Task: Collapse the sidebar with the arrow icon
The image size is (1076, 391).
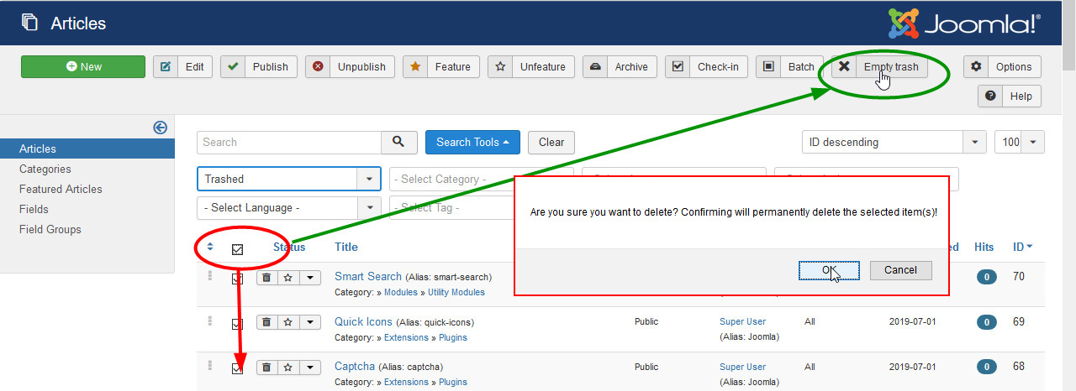Action: 160,128
